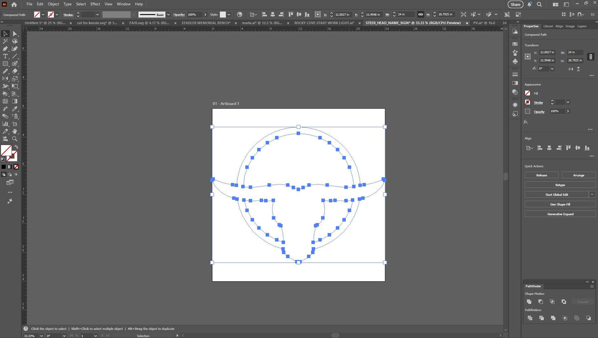Toggle constrain proportions link in control bar
The image size is (598, 338).
click(x=421, y=14)
